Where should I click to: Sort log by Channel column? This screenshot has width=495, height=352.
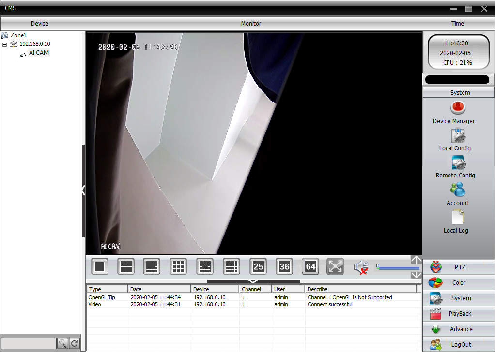pyautogui.click(x=255, y=289)
